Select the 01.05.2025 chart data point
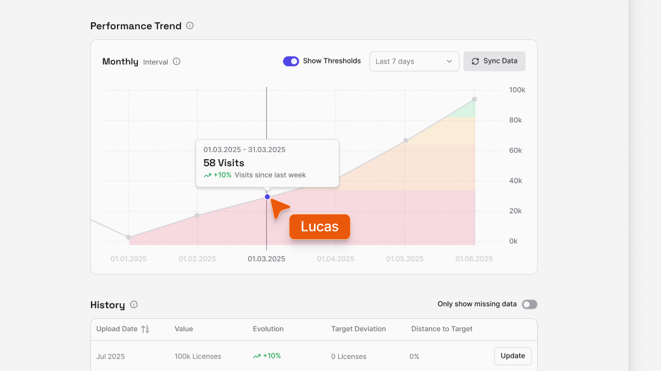The height and width of the screenshot is (371, 661). tap(405, 141)
